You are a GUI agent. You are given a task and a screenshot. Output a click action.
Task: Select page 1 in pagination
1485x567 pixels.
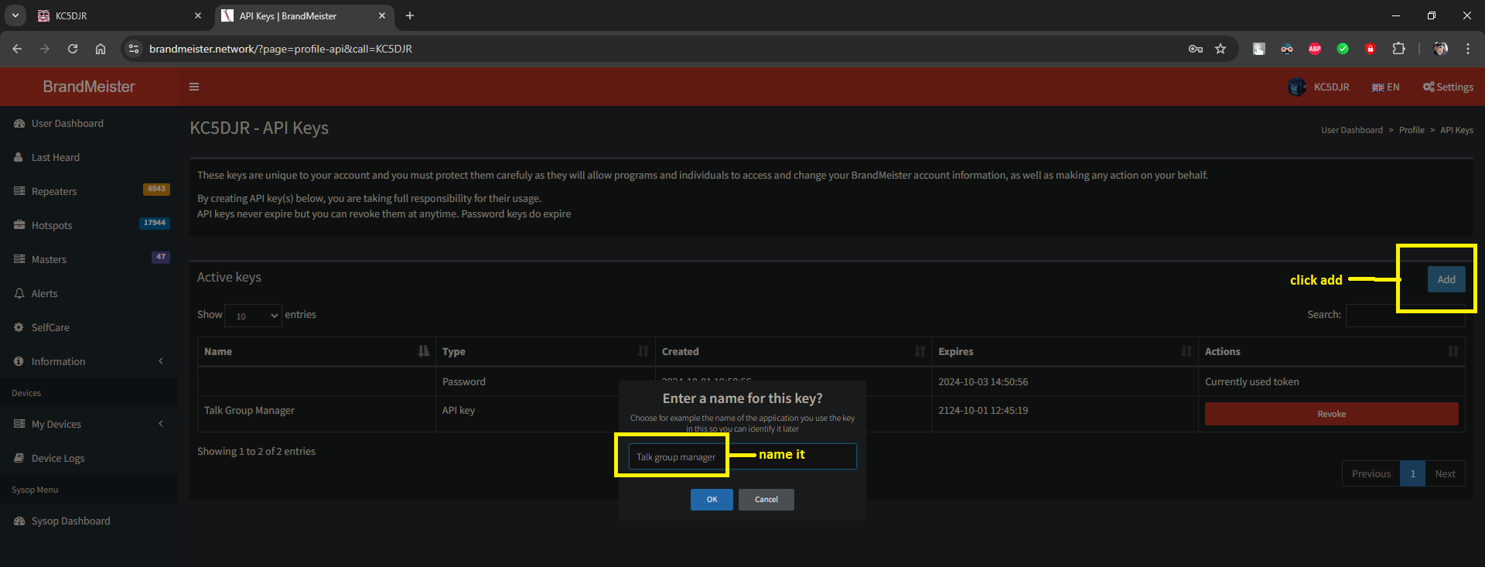click(x=1413, y=474)
